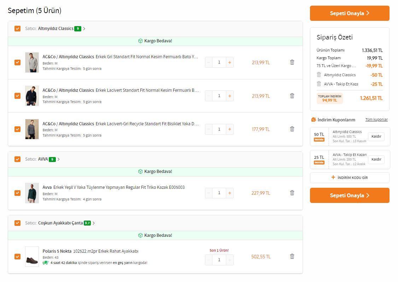Increase quantity of Erkek Gri Bato sweater
Viewport: 398px width, 282px height.
click(x=230, y=62)
